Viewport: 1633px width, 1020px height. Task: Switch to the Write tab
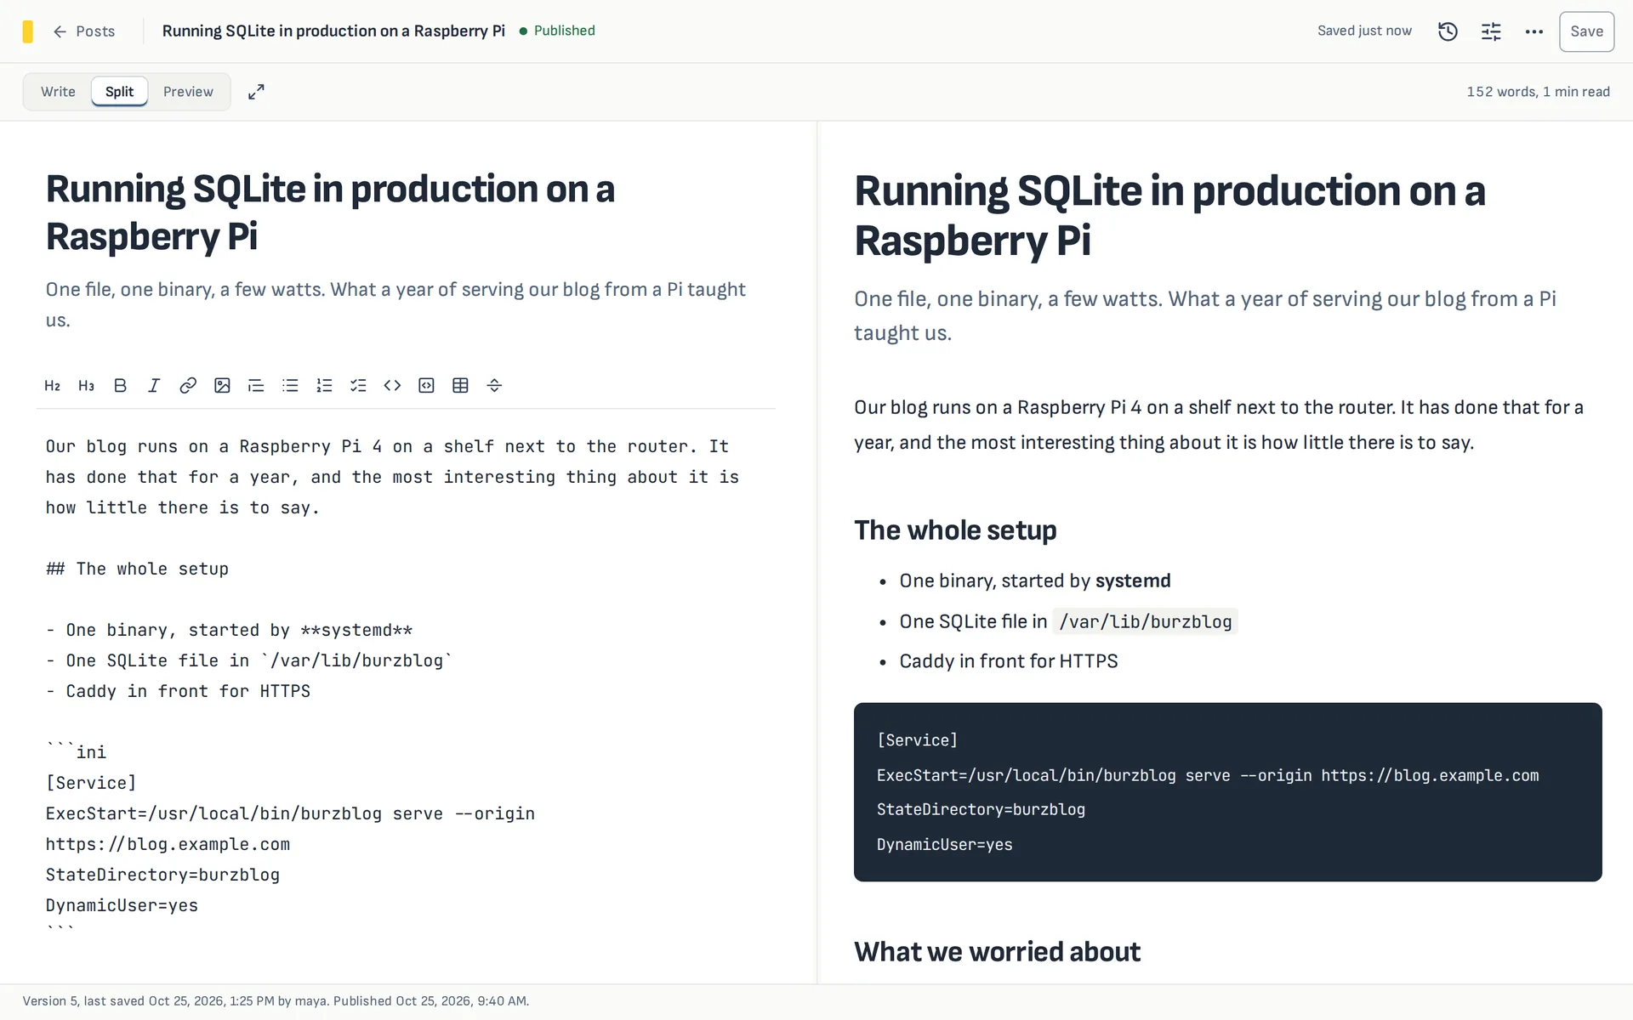coord(58,92)
